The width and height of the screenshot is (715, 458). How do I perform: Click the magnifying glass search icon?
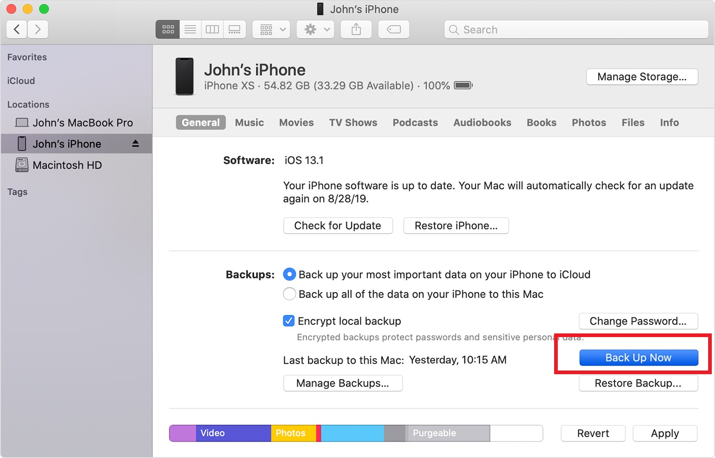pyautogui.click(x=454, y=30)
